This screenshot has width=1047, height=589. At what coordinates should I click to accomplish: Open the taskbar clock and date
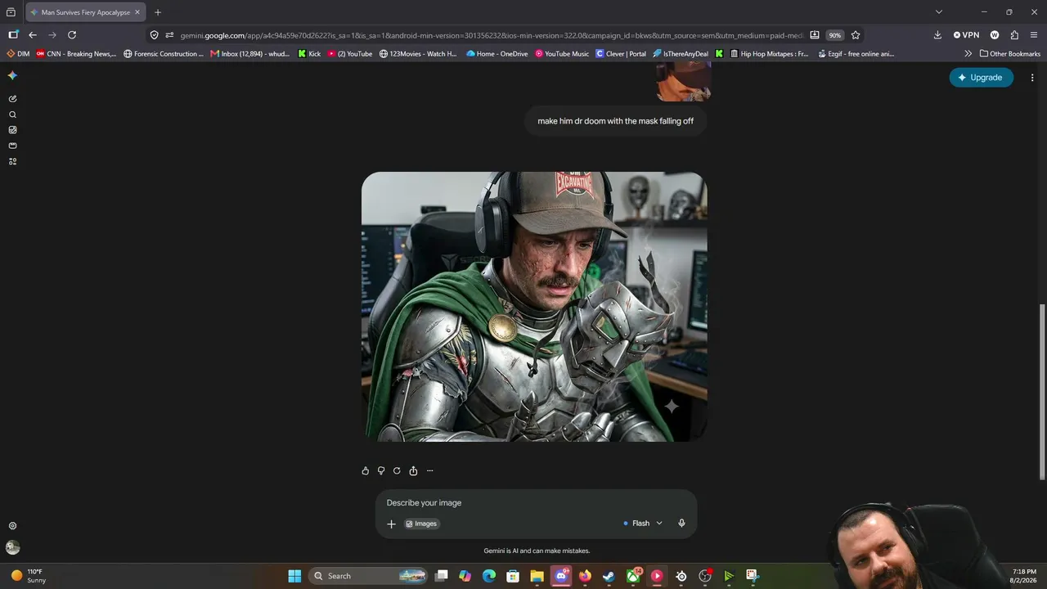click(1024, 576)
